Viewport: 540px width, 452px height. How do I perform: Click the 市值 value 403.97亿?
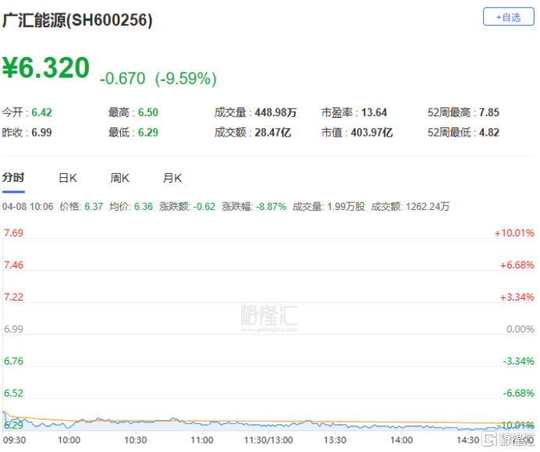coord(371,133)
